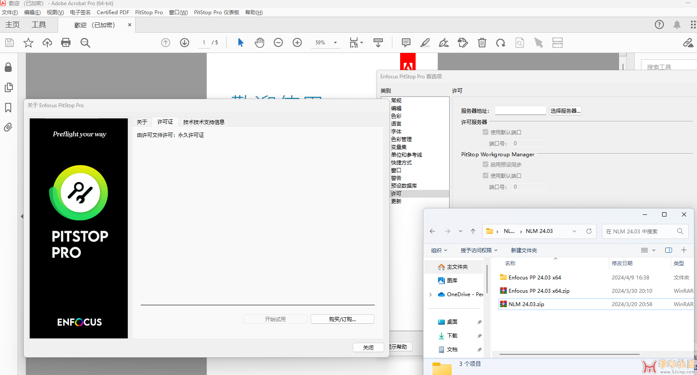Click the Rotate page icon

[501, 43]
